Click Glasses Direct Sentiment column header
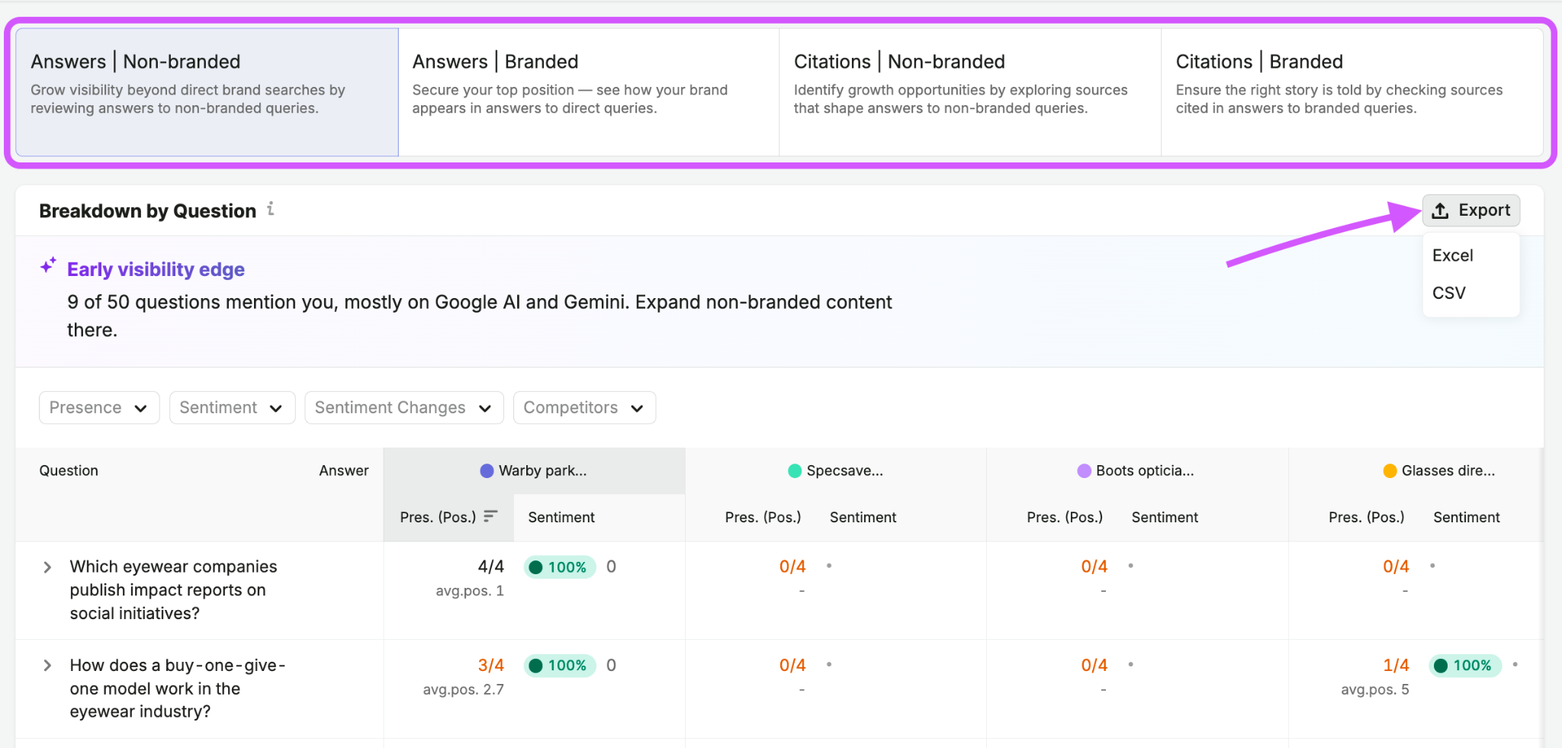Image resolution: width=1562 pixels, height=748 pixels. (x=1467, y=518)
